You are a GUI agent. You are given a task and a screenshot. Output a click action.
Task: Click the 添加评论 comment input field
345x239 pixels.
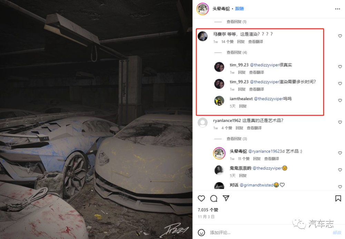[x=270, y=232]
